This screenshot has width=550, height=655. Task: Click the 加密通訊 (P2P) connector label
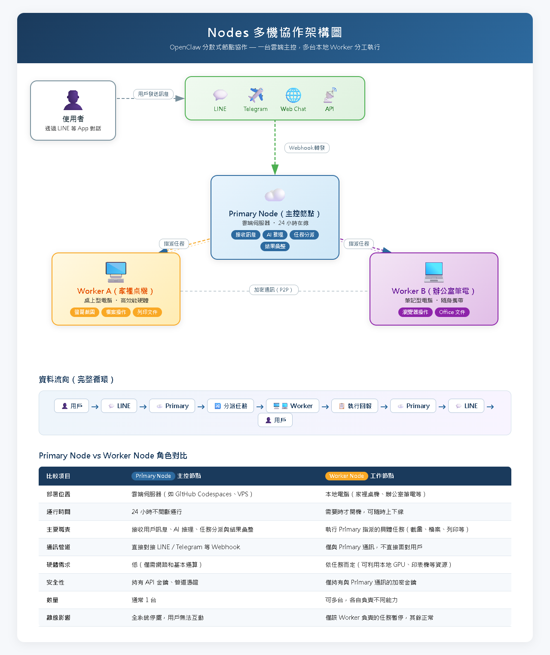(274, 290)
